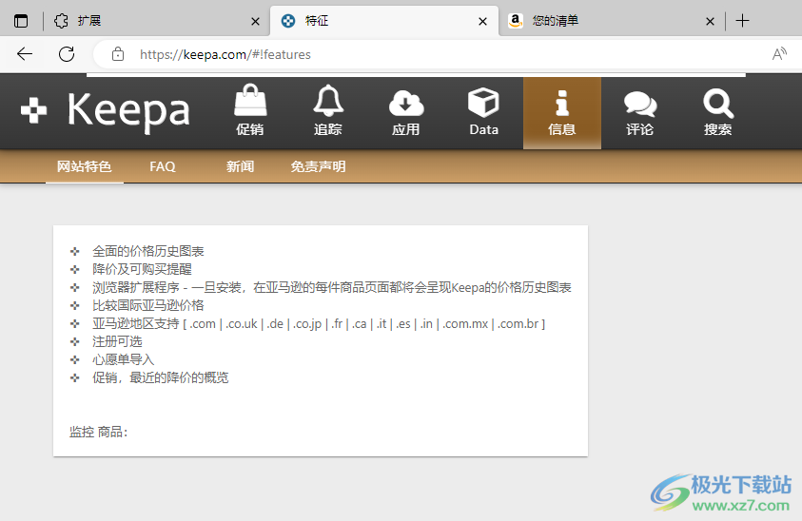Click the text 促销，最近的降价的概览
The image size is (802, 521).
coord(161,377)
